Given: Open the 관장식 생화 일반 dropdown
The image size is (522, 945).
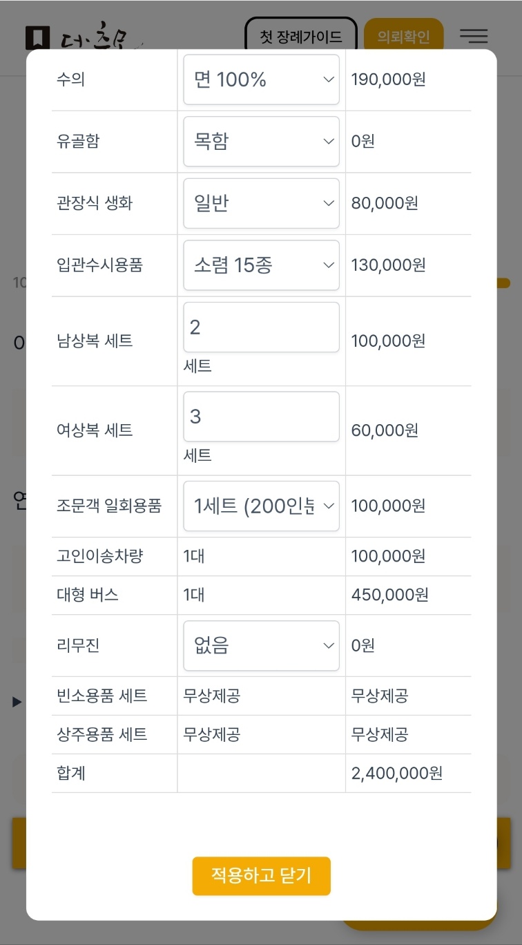Looking at the screenshot, I should (x=261, y=204).
